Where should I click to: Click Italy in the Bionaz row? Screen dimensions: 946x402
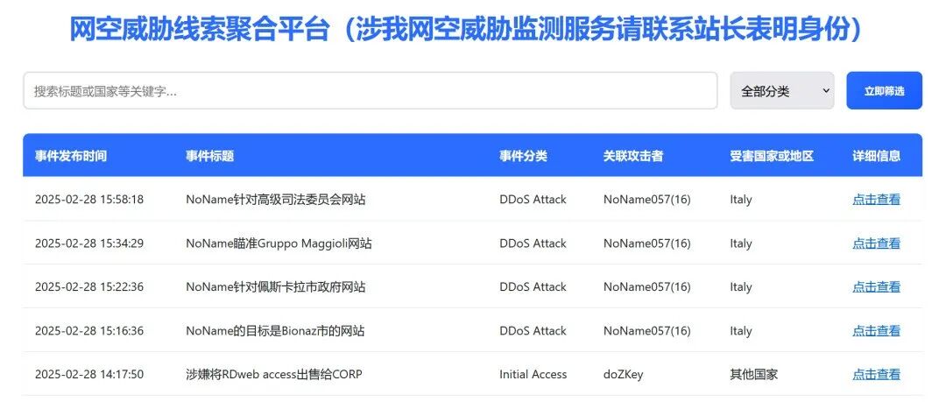pos(741,331)
